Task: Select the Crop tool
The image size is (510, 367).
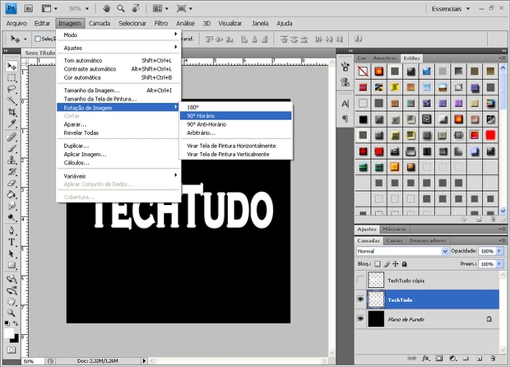Action: click(x=11, y=112)
